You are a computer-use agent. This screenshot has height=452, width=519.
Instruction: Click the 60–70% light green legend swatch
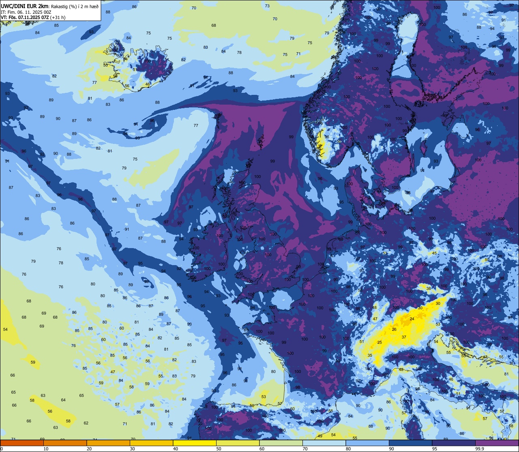281,443
